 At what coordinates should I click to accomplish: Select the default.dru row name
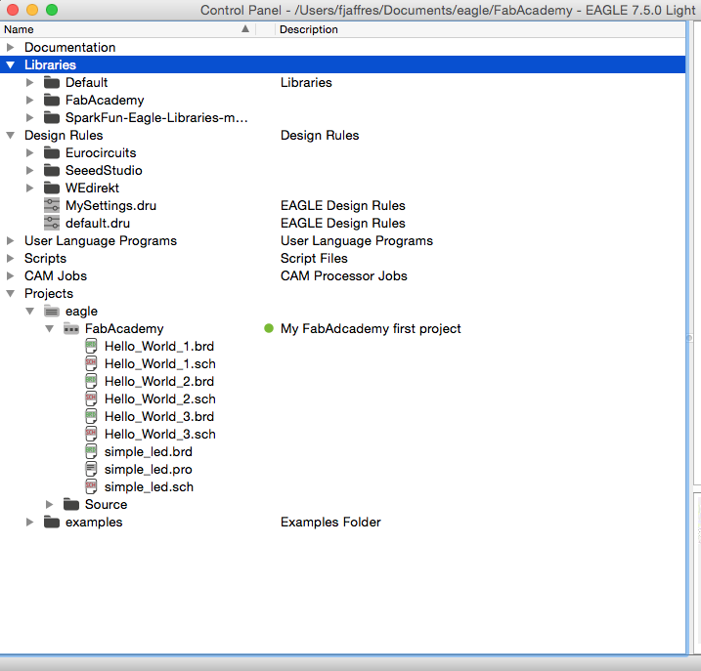(x=98, y=223)
